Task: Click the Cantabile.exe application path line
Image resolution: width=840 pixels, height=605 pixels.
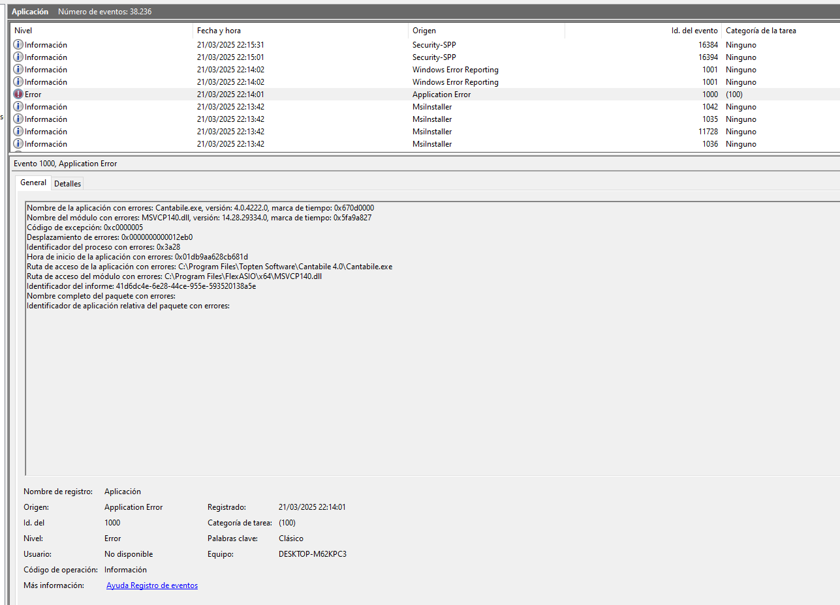Action: click(210, 267)
